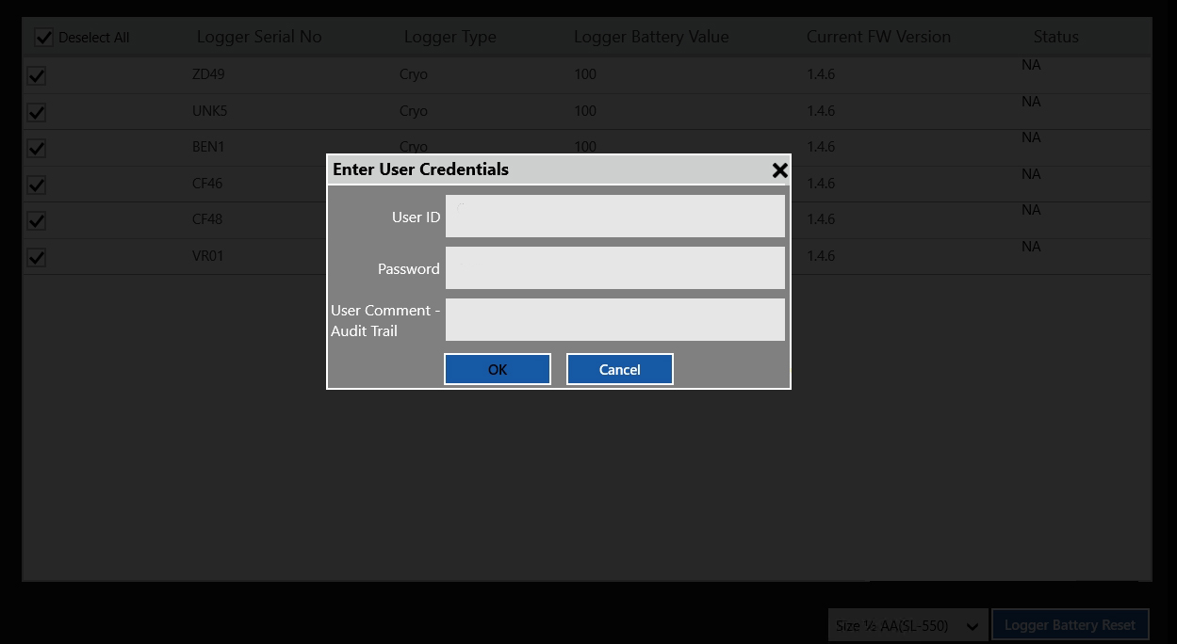Image resolution: width=1177 pixels, height=644 pixels.
Task: Click the Logger Battery Value column header
Action: [x=651, y=38]
